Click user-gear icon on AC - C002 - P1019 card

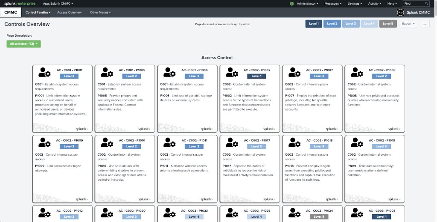(x=356, y=142)
